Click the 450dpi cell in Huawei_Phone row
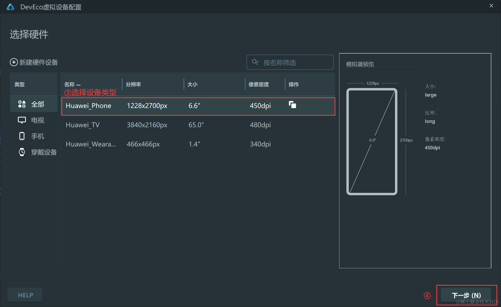501x307 pixels. pos(260,106)
